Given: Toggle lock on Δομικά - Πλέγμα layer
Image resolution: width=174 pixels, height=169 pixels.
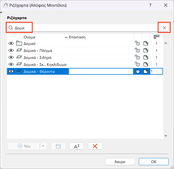Looking at the screenshot, I should tap(137, 50).
